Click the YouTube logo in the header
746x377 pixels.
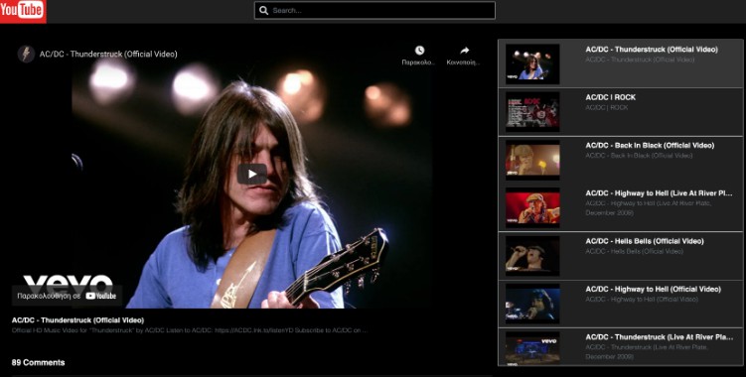click(x=23, y=11)
